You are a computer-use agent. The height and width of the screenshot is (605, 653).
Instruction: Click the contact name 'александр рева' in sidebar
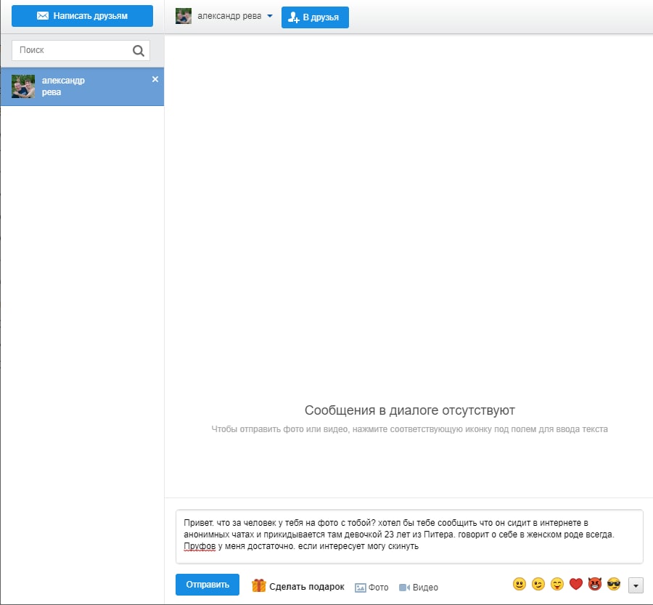pos(63,86)
